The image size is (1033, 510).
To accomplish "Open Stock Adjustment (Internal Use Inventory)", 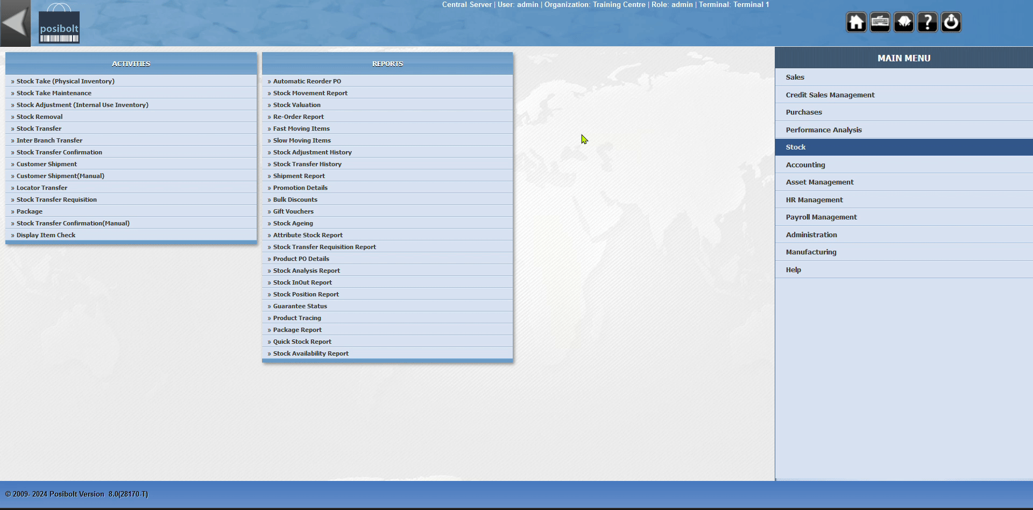I will 131,105.
